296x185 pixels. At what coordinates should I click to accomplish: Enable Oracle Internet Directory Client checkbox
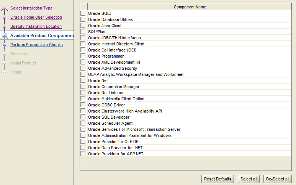pyautogui.click(x=83, y=44)
